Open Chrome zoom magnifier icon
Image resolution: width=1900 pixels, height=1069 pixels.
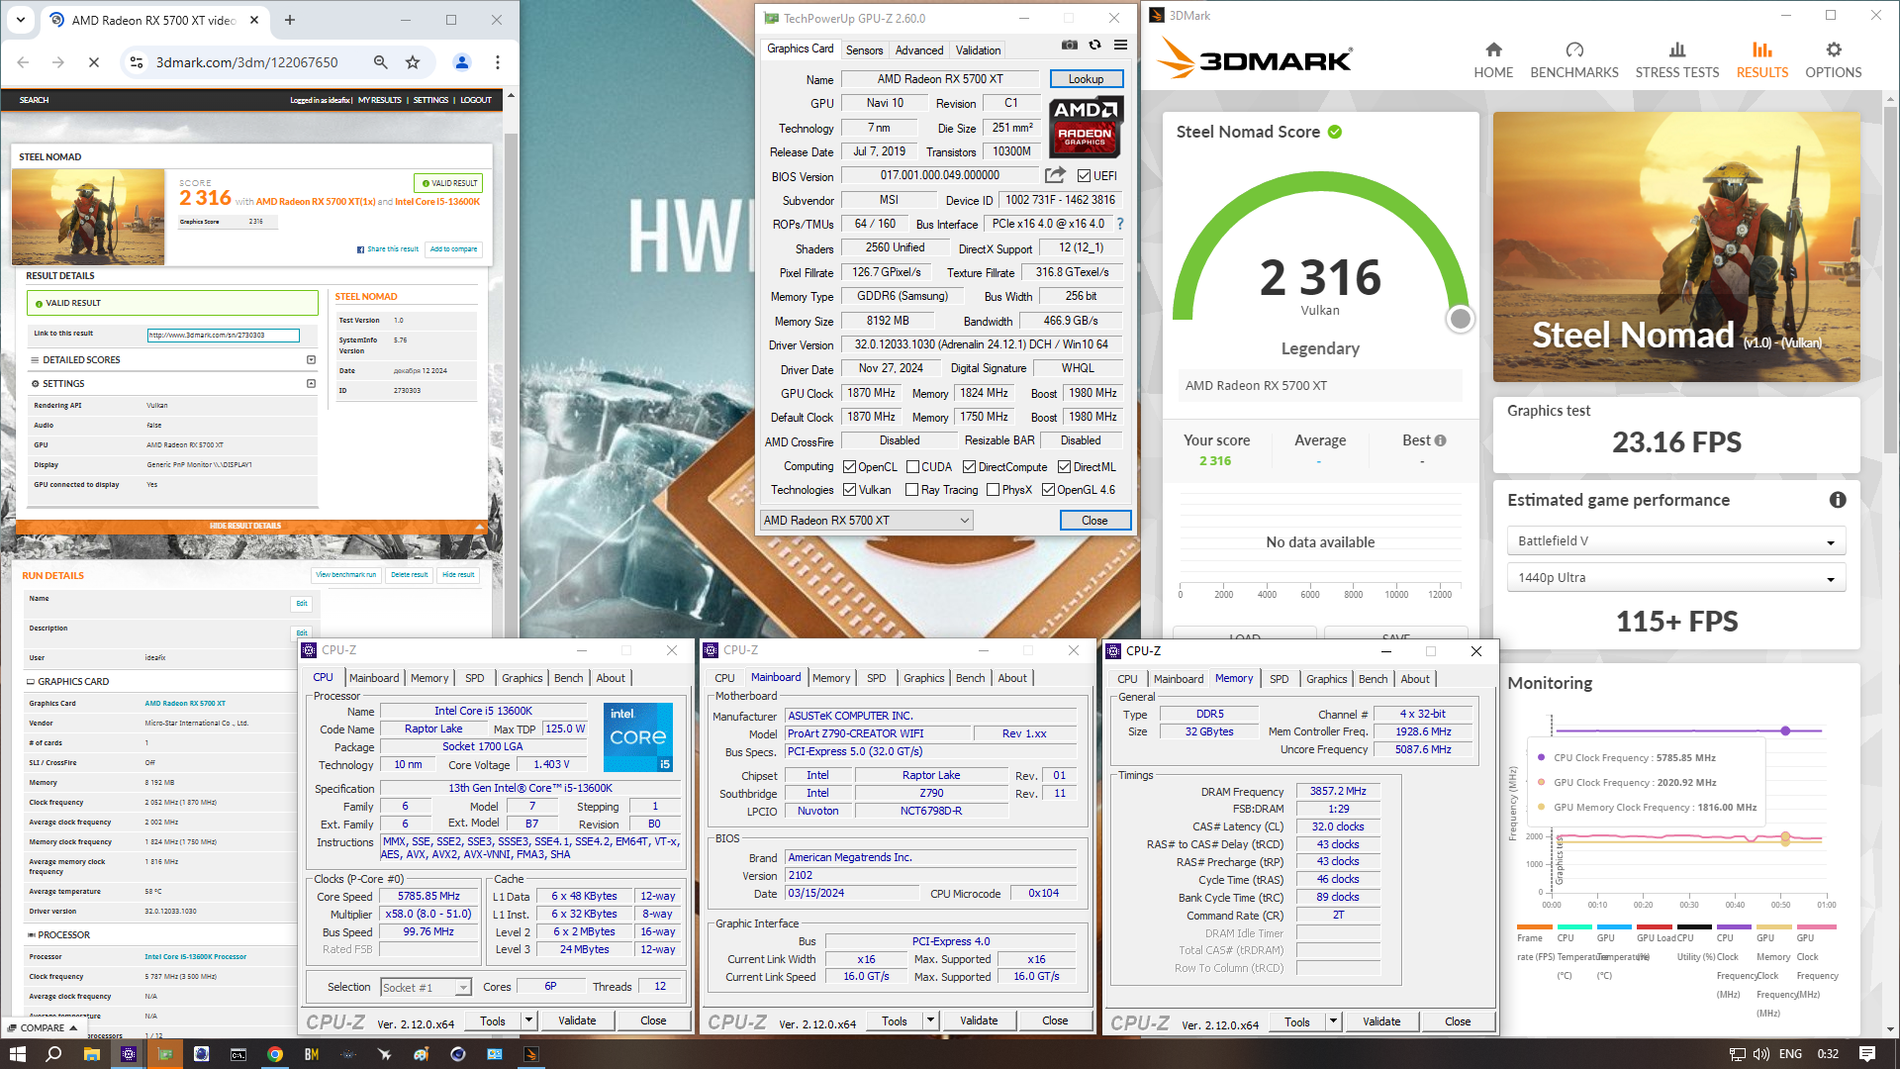(380, 62)
